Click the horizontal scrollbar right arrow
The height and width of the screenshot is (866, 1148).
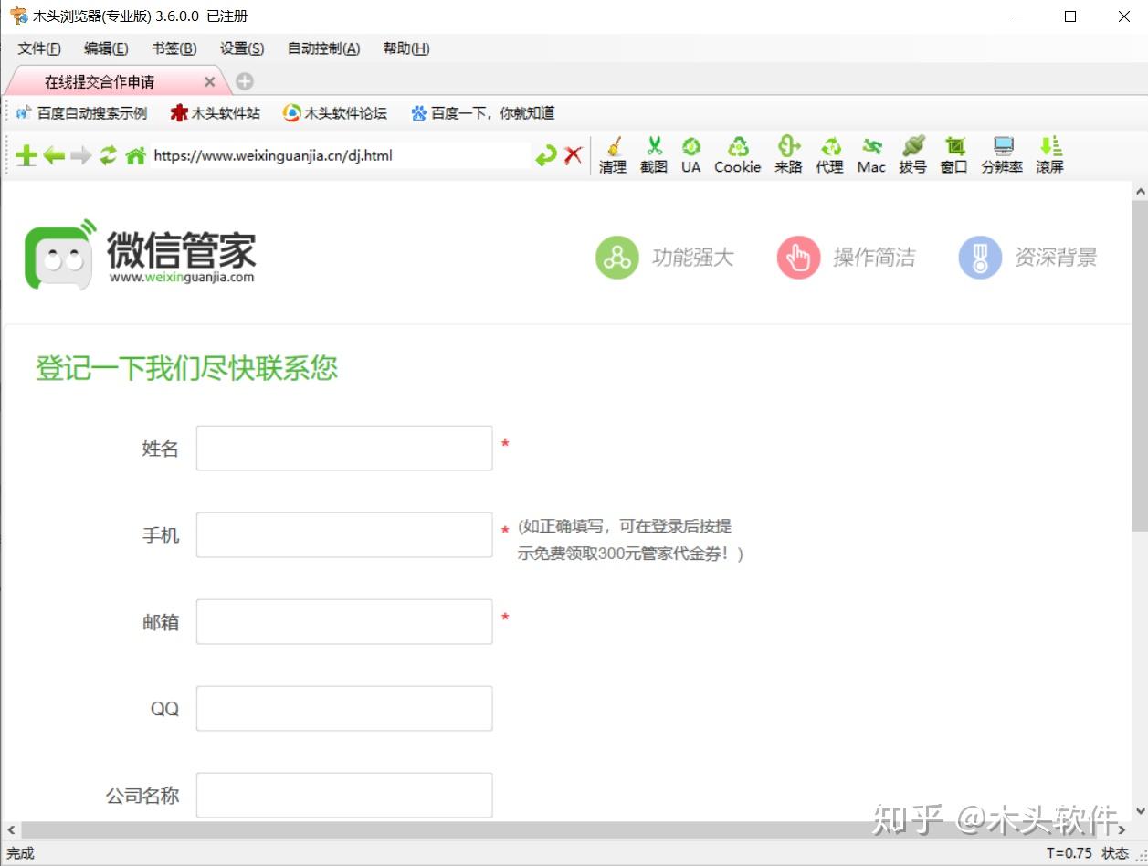tap(1124, 830)
